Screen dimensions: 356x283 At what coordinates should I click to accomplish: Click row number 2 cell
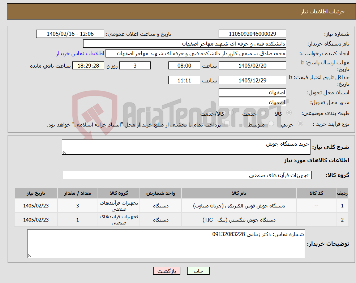342,220
